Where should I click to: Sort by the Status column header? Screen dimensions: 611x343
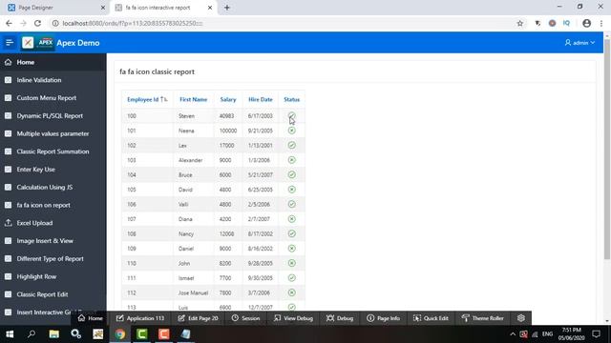tap(291, 99)
